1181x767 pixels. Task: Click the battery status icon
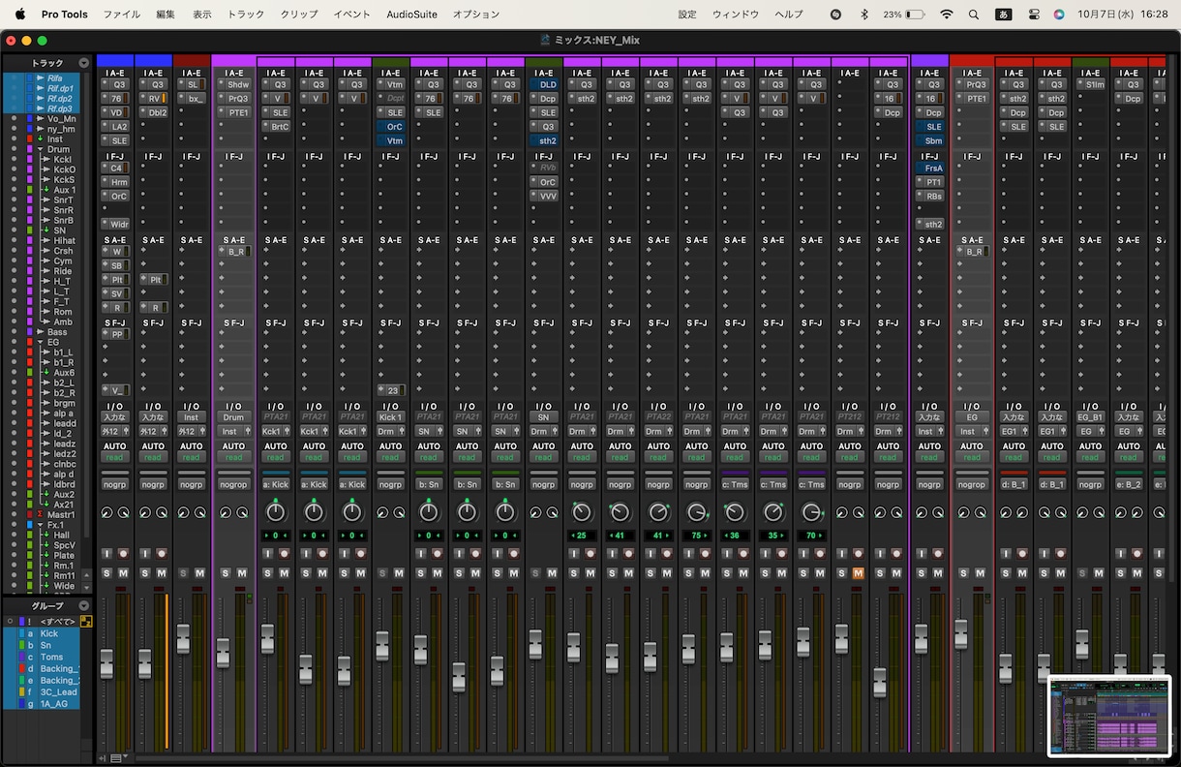tap(915, 15)
